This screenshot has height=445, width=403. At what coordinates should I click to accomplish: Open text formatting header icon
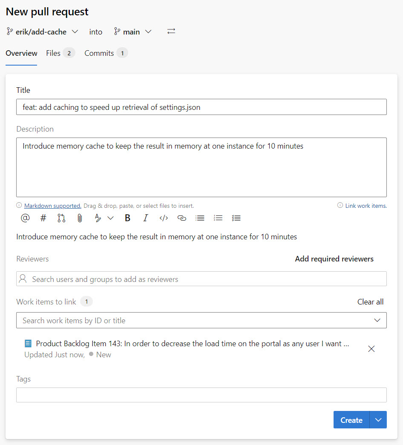pyautogui.click(x=98, y=218)
